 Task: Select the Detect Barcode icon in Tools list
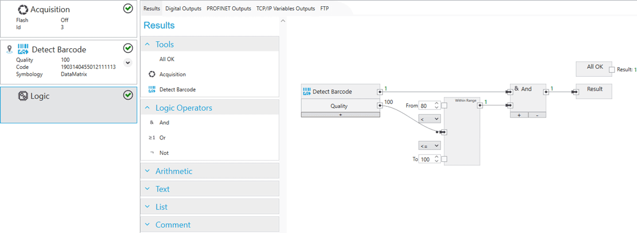[x=152, y=90]
